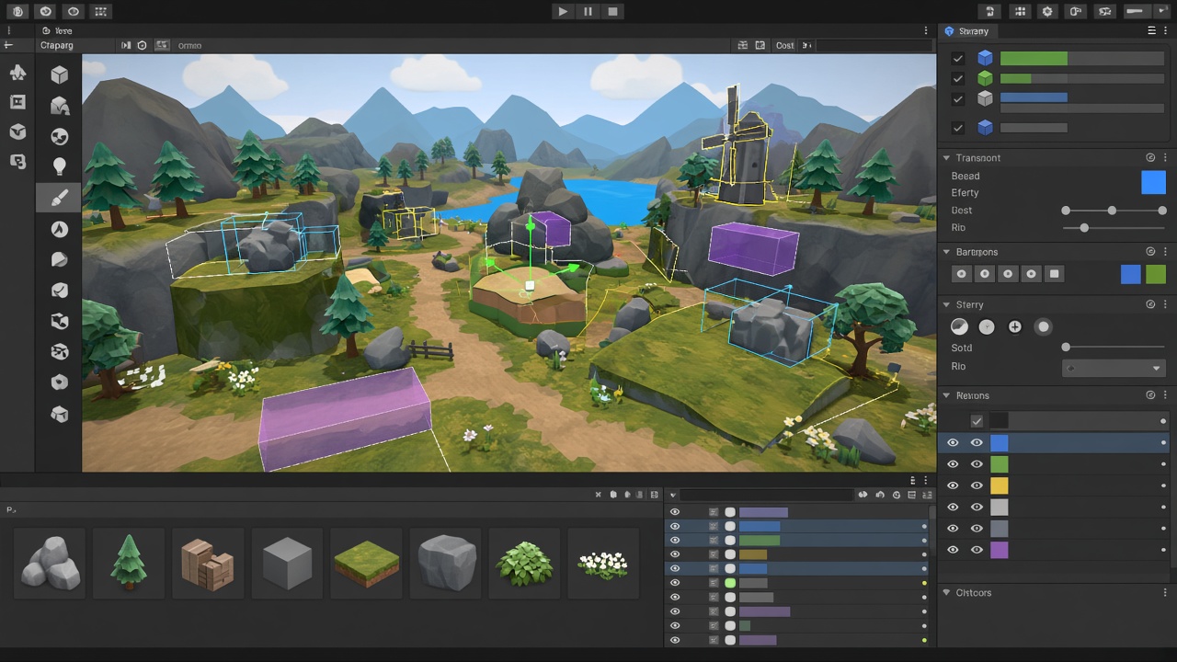The height and width of the screenshot is (662, 1177).
Task: Click the reset circle icon in Transnont header
Action: pos(1150,158)
